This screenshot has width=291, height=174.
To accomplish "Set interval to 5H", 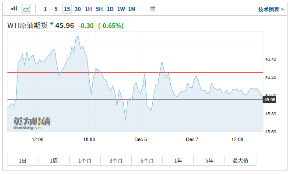I will point(99,9).
